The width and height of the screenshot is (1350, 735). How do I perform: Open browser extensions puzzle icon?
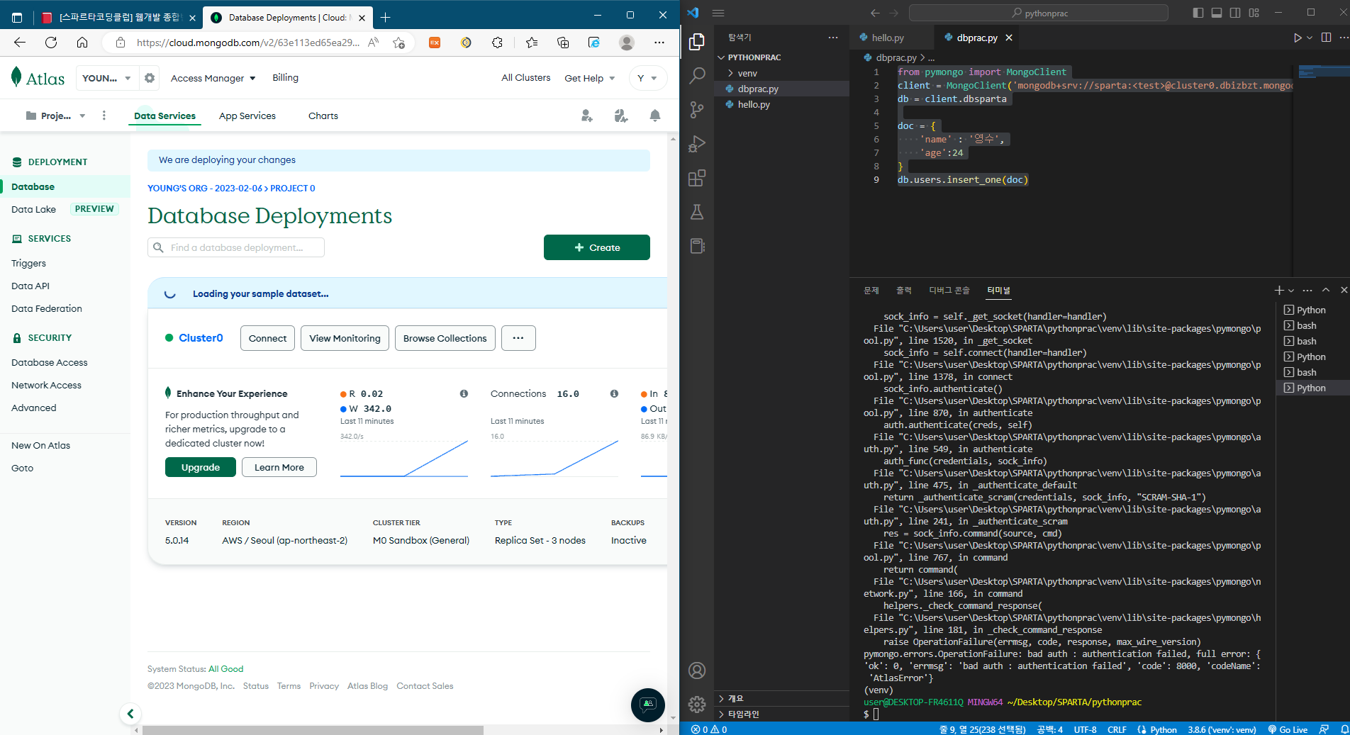coord(497,43)
